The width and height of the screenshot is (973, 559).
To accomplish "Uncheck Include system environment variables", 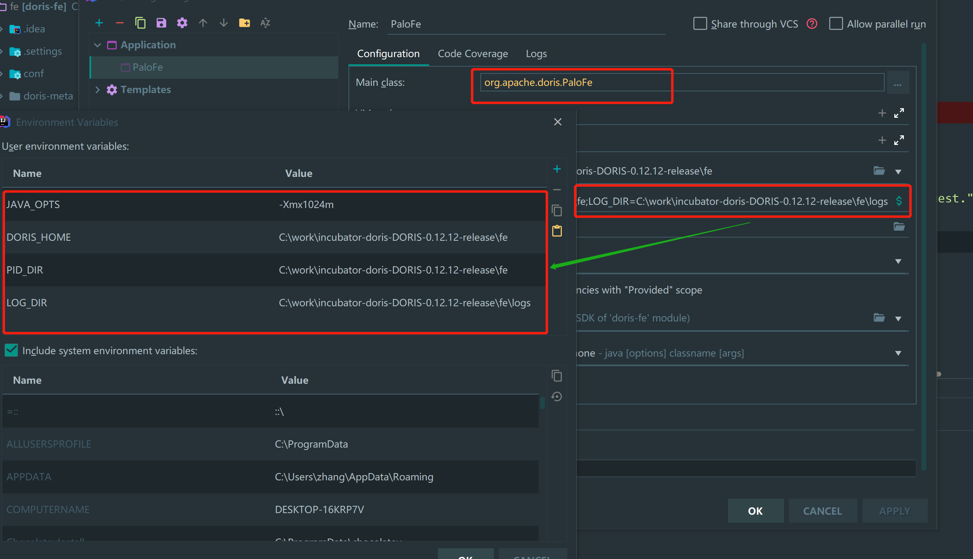I will tap(12, 350).
